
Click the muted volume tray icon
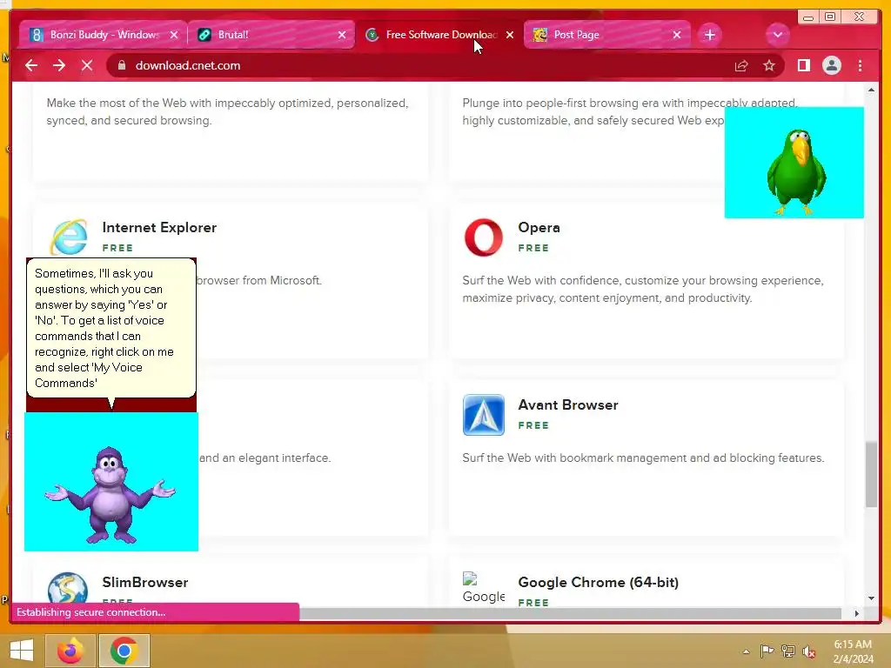click(809, 651)
